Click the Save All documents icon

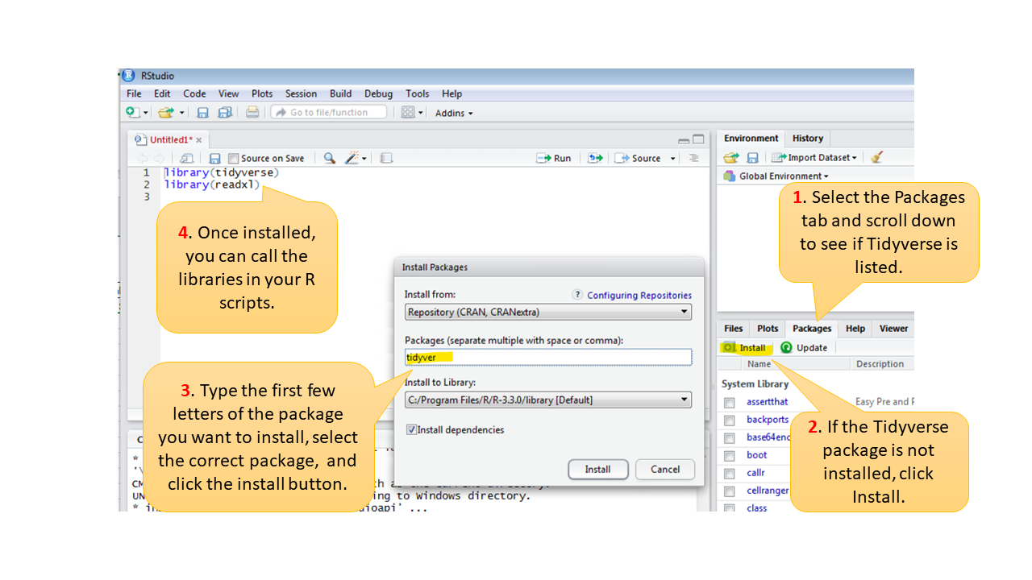click(x=225, y=113)
